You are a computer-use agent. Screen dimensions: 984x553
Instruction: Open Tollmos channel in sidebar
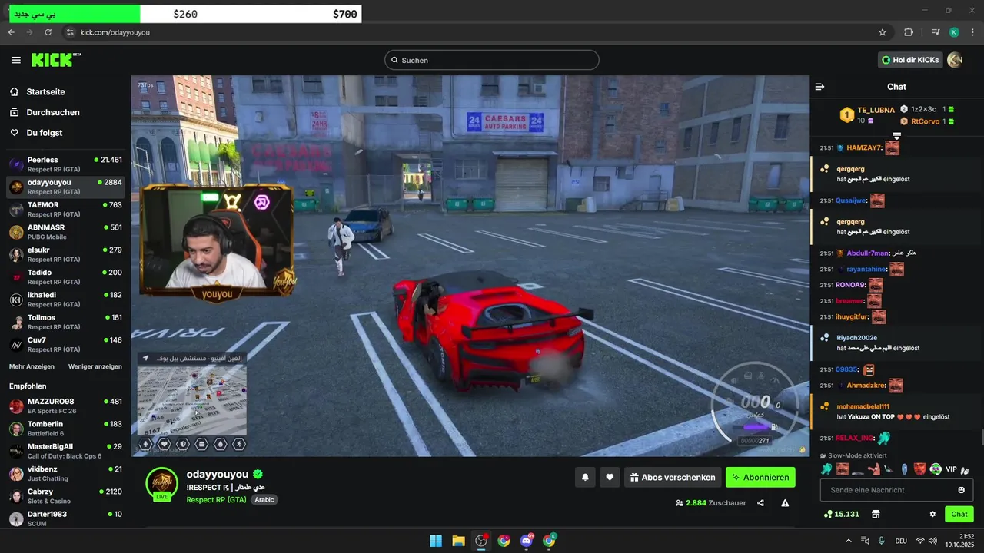point(65,322)
